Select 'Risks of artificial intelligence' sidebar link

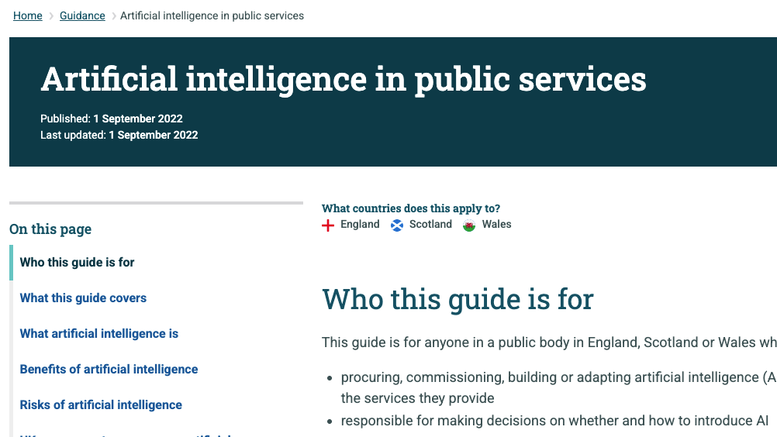(101, 405)
